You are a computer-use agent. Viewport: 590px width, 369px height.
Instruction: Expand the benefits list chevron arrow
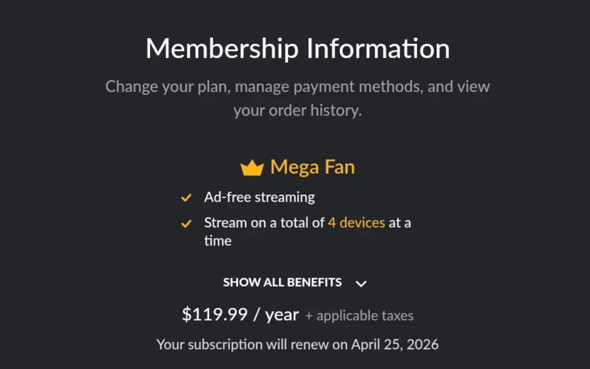pos(361,284)
